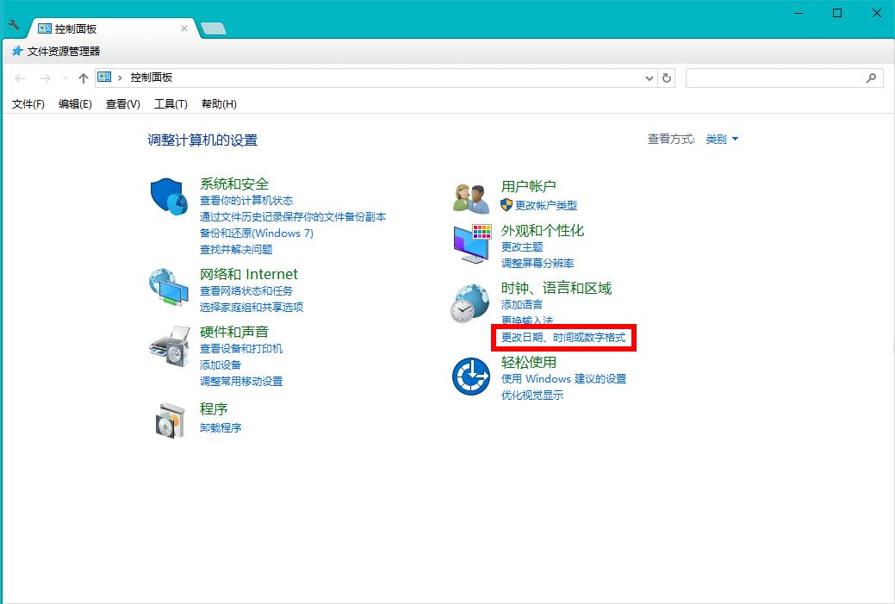Click the 时钟、语言和区域 clock icon
Image resolution: width=895 pixels, height=604 pixels.
(470, 302)
